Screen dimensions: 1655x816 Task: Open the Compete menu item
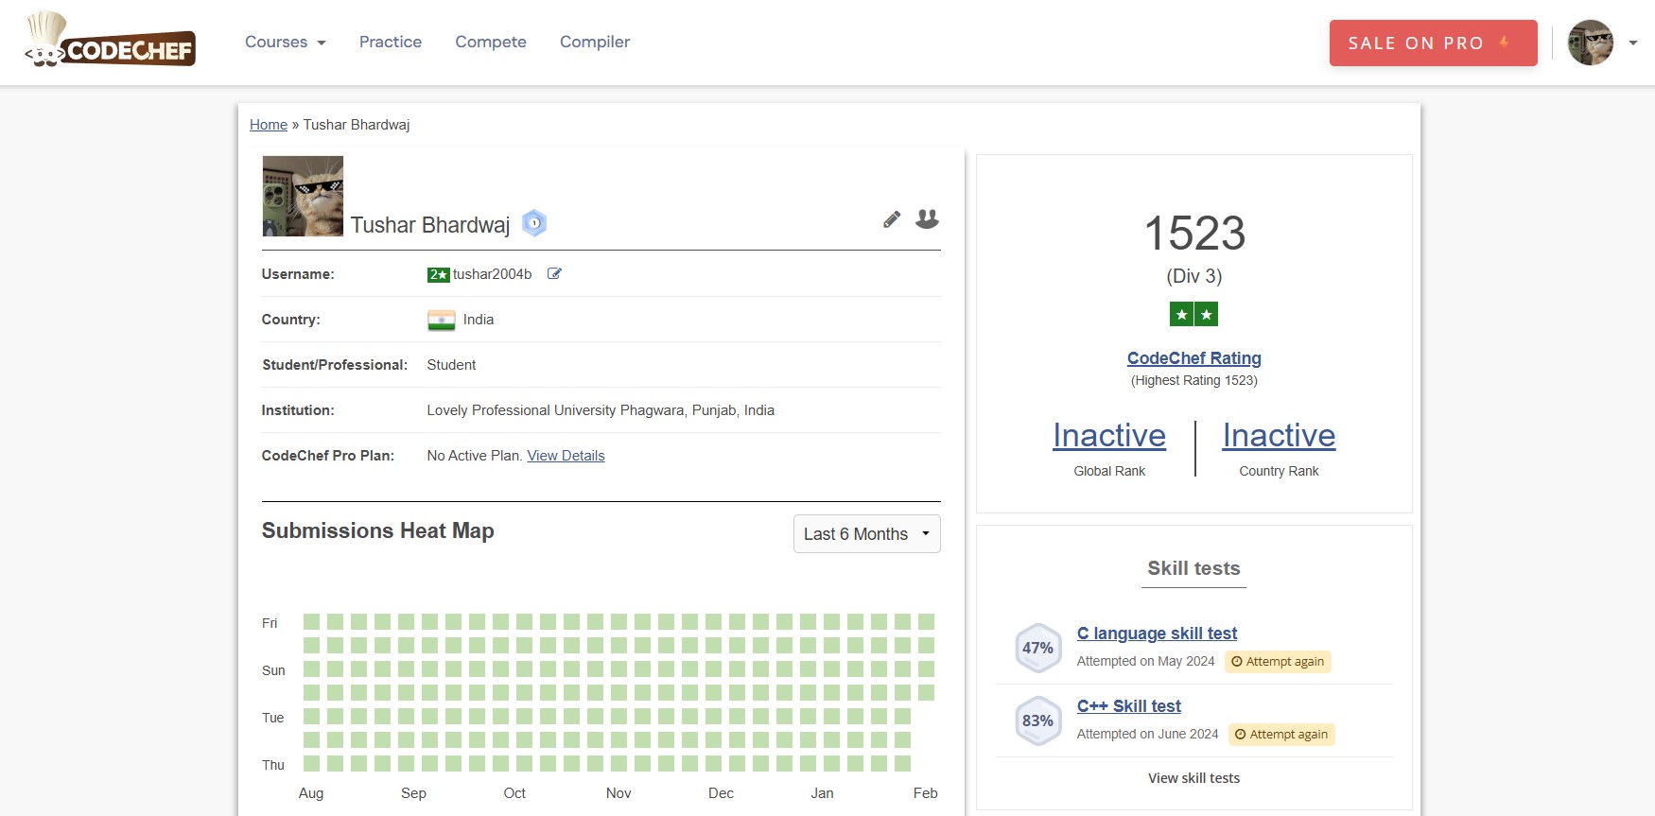(490, 42)
